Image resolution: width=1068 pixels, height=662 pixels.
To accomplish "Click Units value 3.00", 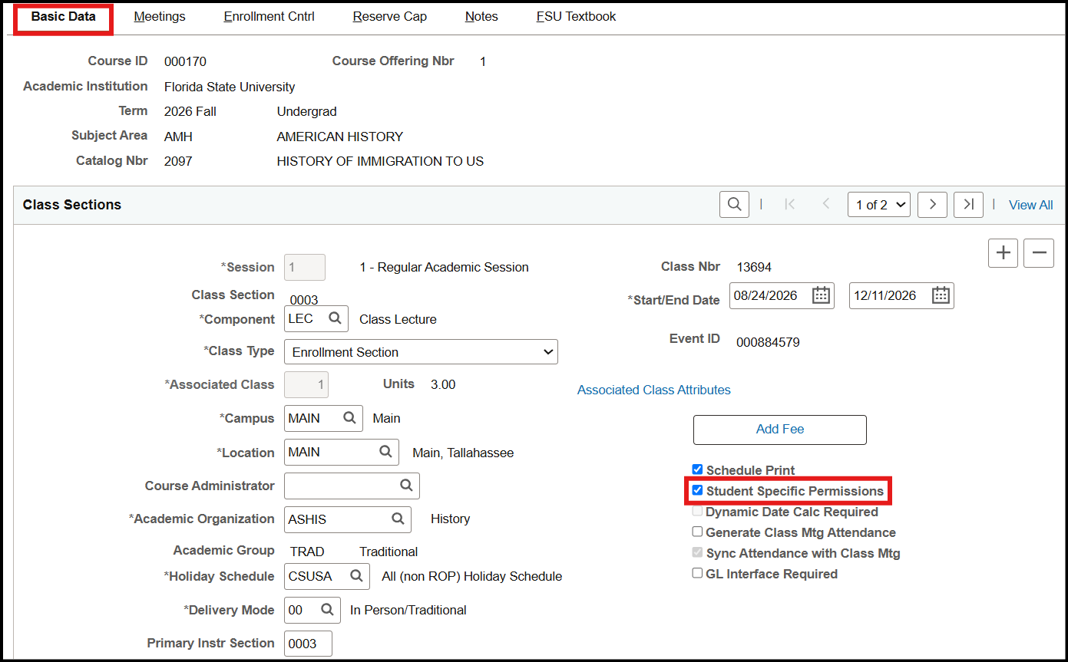I will pos(443,384).
